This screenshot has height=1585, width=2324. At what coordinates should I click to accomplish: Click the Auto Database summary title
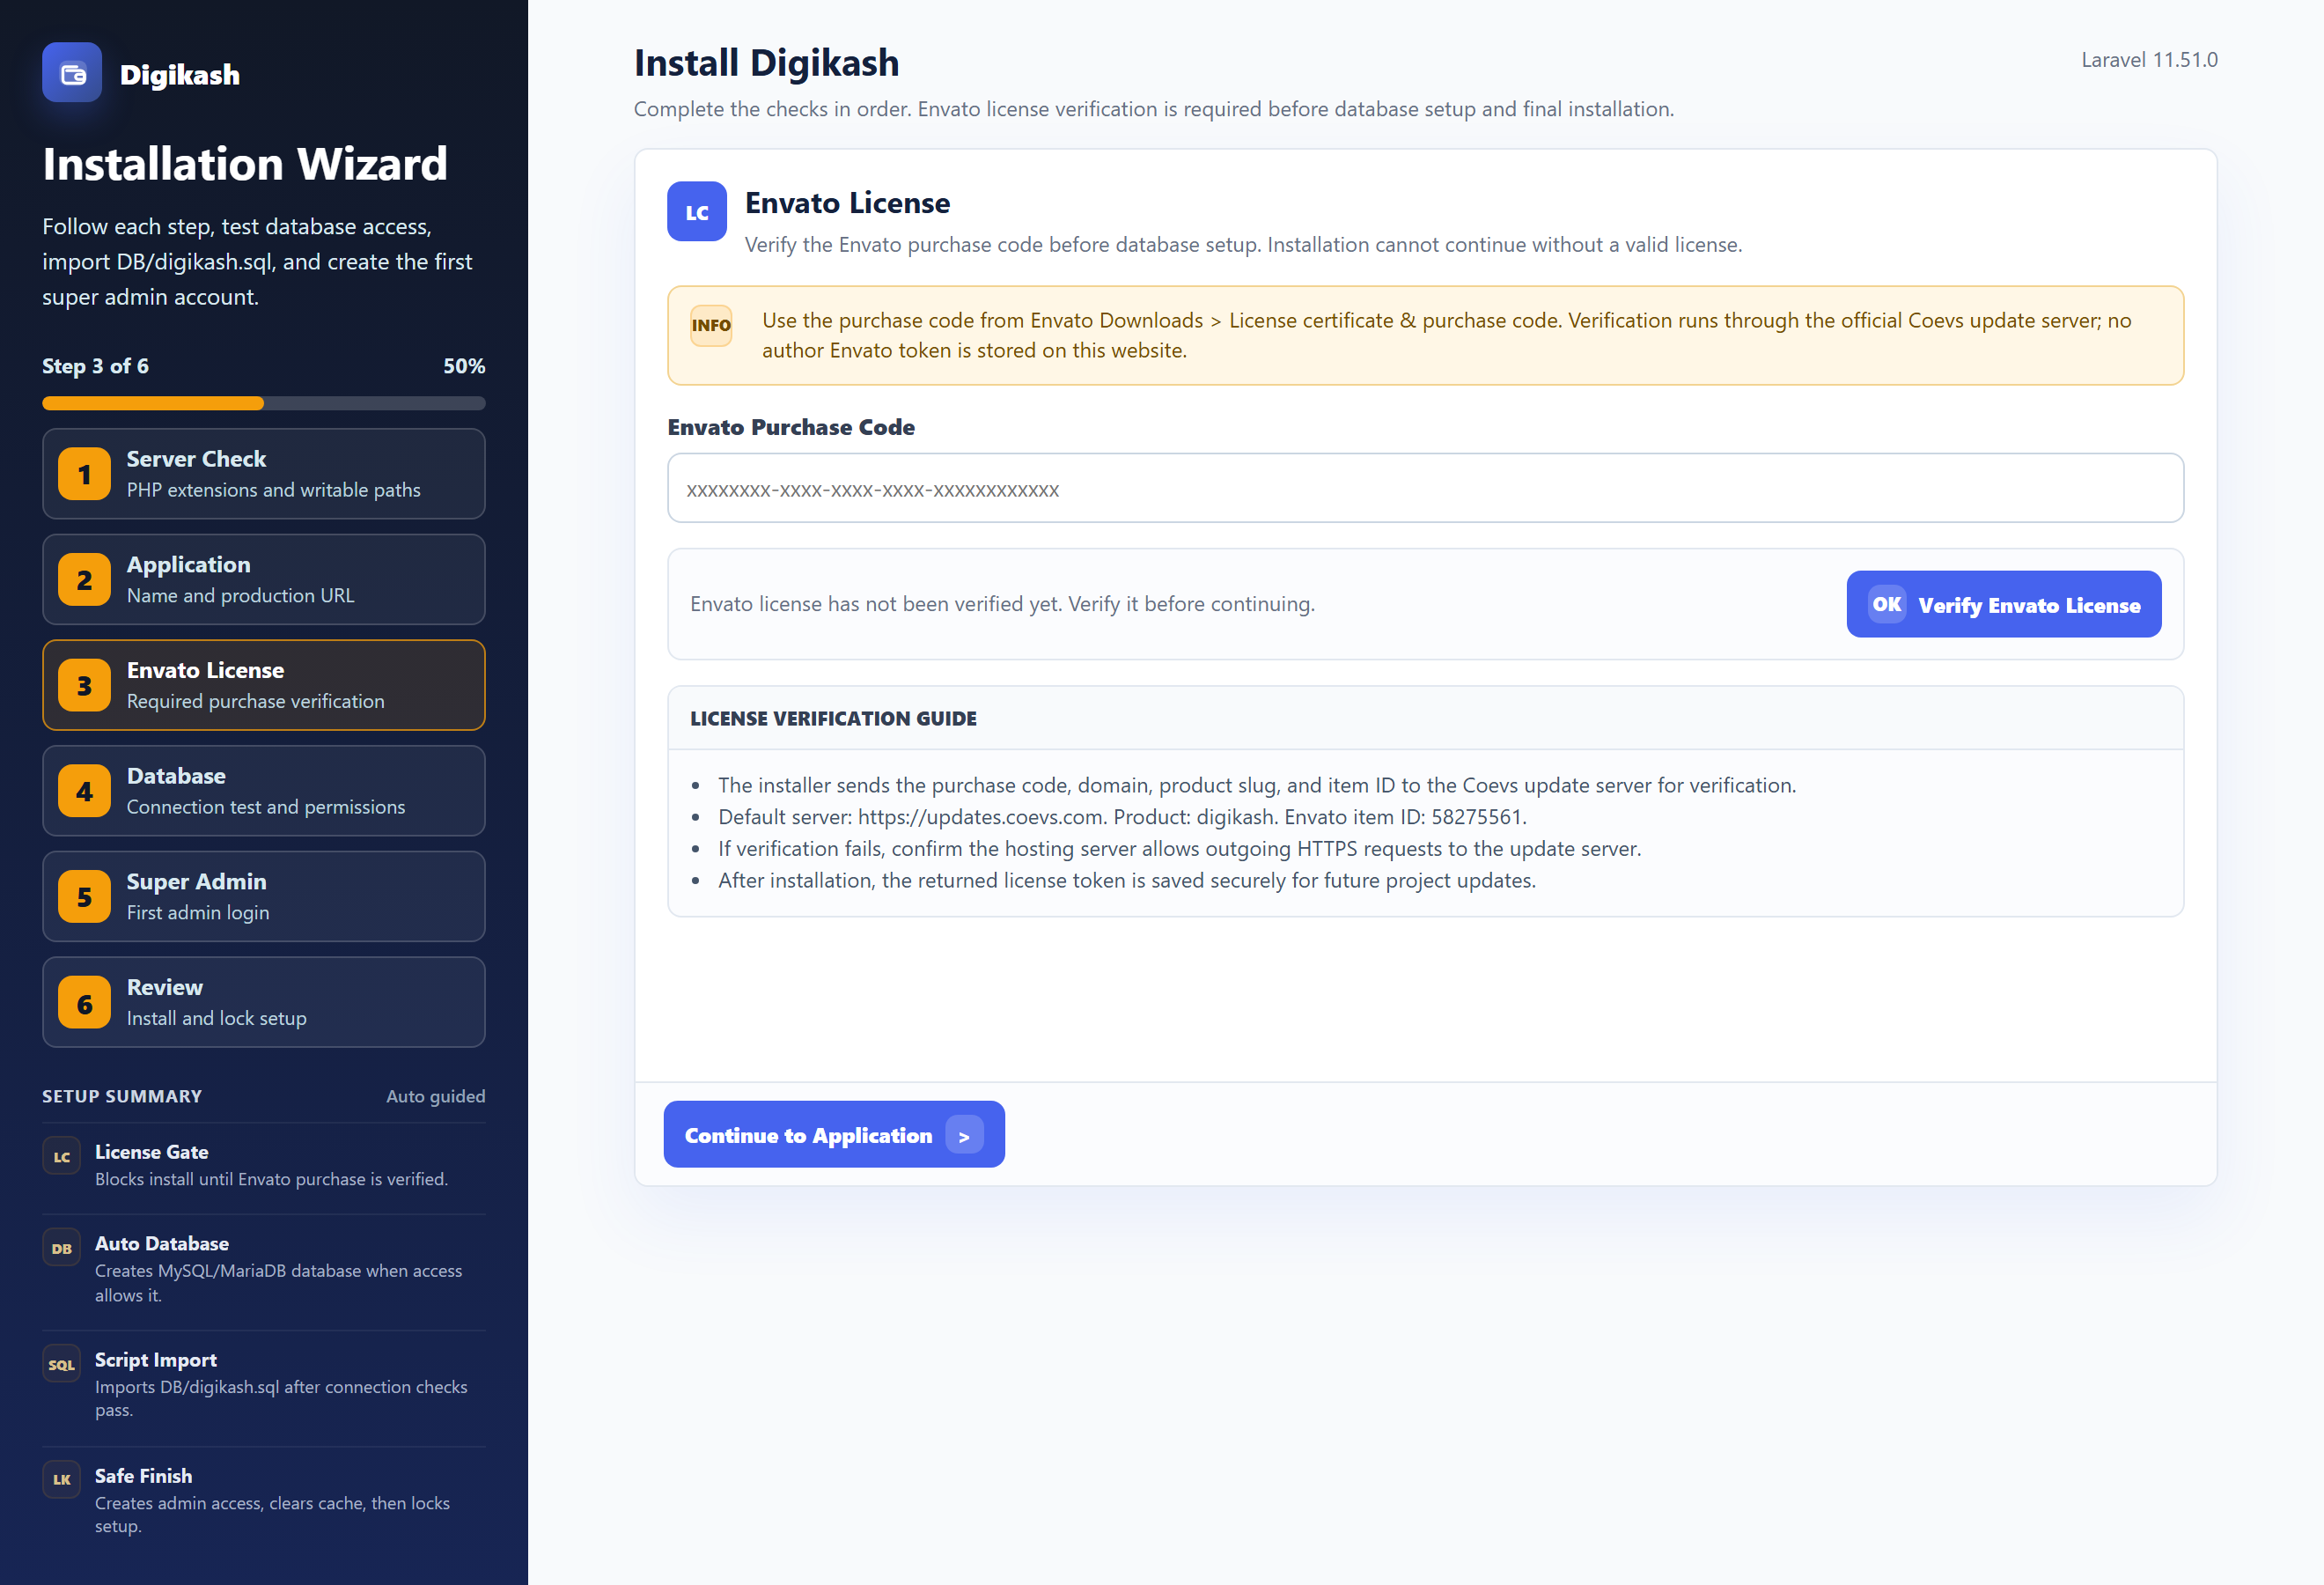[162, 1244]
